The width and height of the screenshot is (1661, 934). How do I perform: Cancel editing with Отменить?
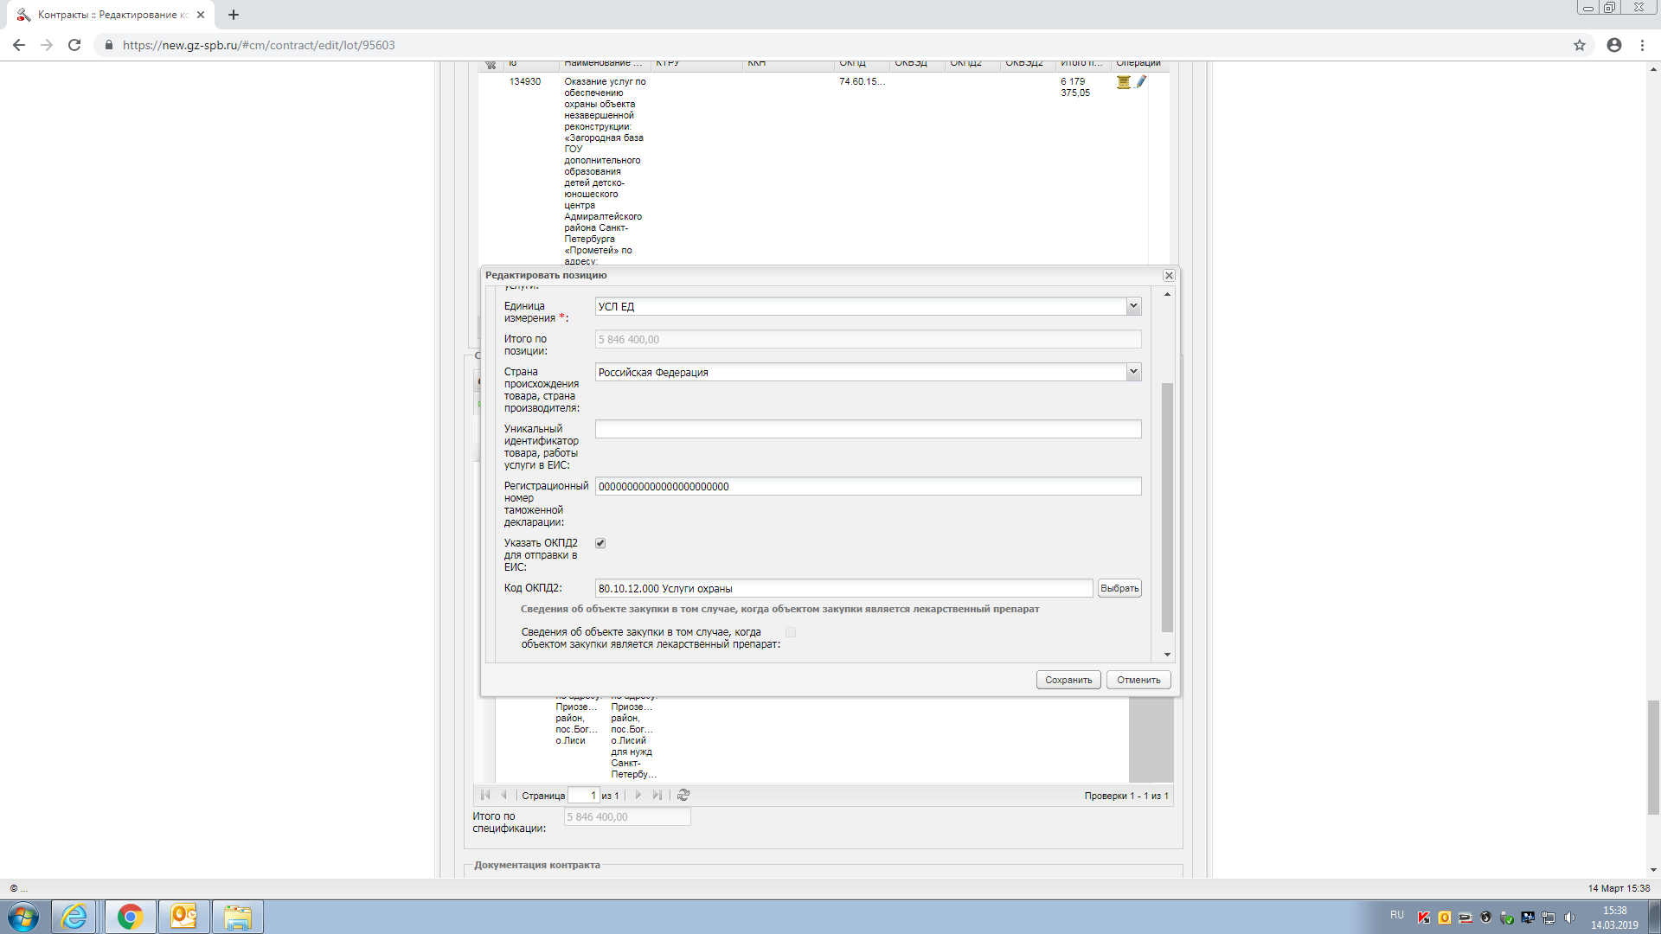[x=1138, y=680]
